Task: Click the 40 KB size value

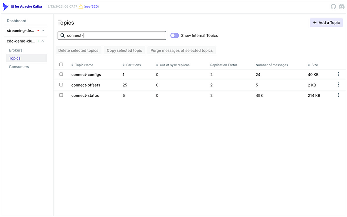Action: (313, 75)
